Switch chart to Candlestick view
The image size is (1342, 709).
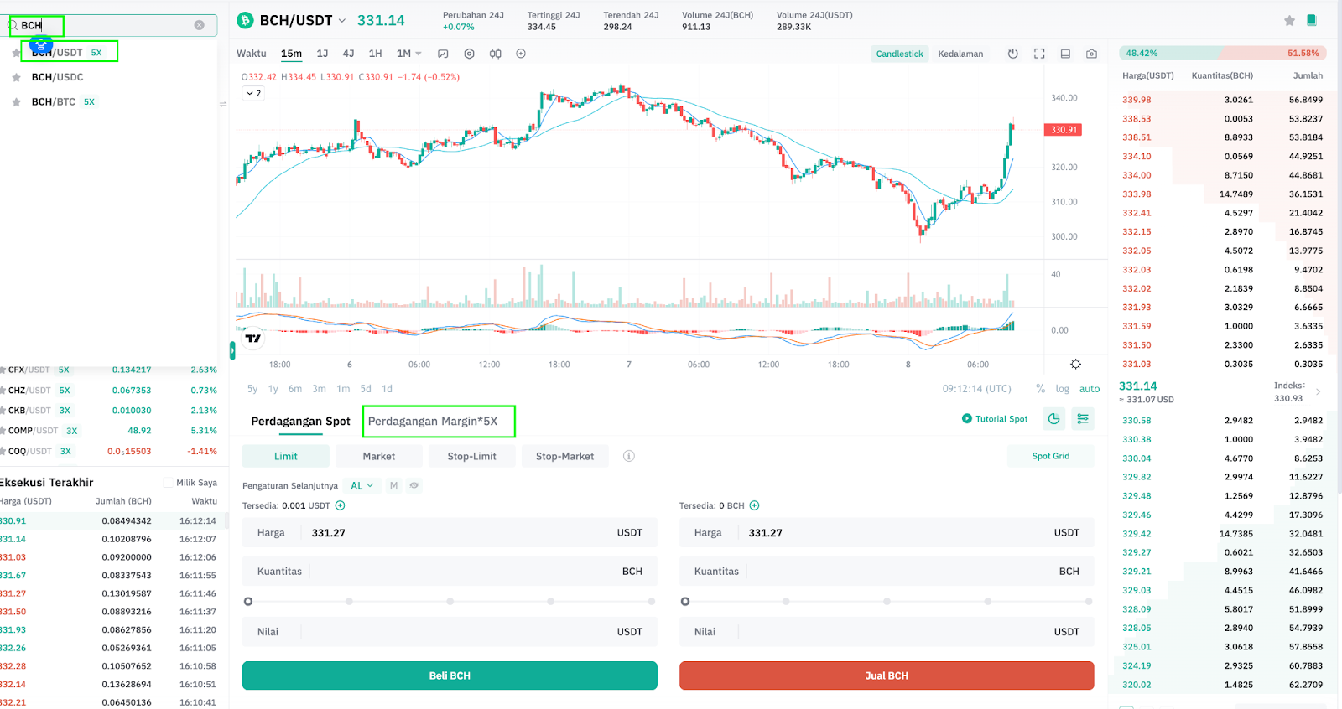[899, 54]
